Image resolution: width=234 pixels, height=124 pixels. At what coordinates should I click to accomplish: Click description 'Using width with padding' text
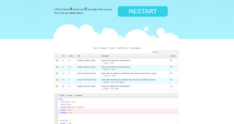click(129, 73)
